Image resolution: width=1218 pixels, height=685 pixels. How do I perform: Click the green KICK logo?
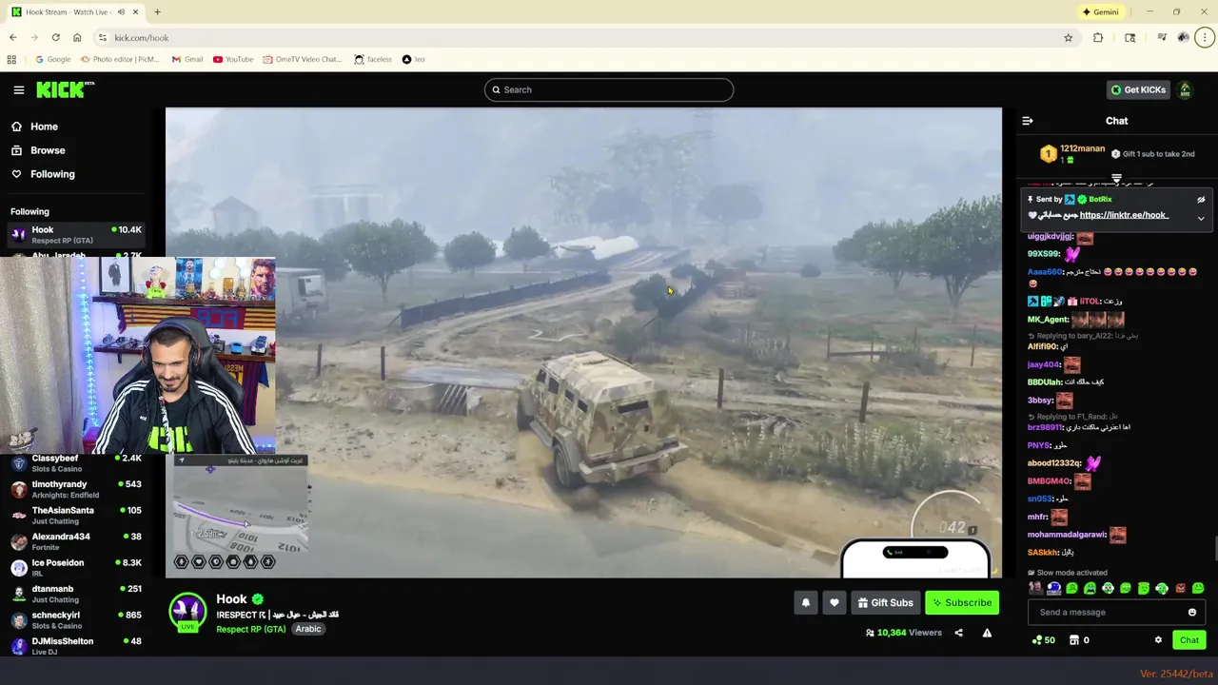(65, 89)
